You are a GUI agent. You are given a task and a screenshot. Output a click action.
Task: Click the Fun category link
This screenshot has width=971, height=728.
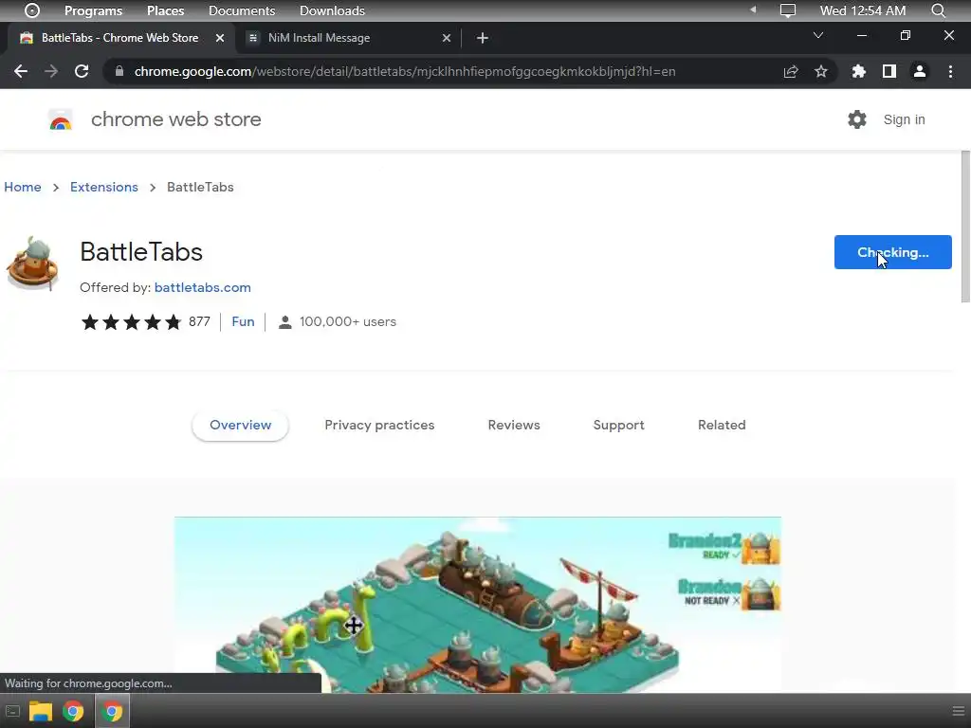[x=243, y=322]
